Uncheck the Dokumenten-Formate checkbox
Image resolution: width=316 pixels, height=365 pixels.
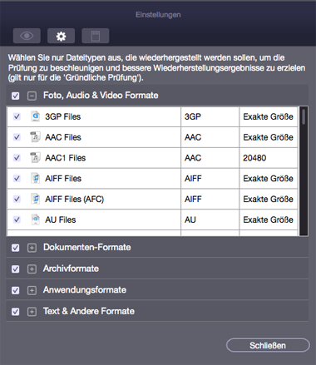pyautogui.click(x=16, y=248)
